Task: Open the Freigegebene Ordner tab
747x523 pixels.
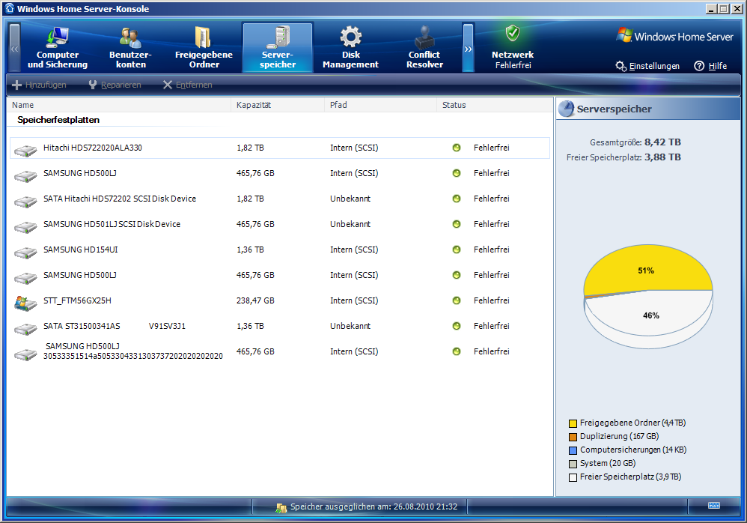Action: (204, 48)
